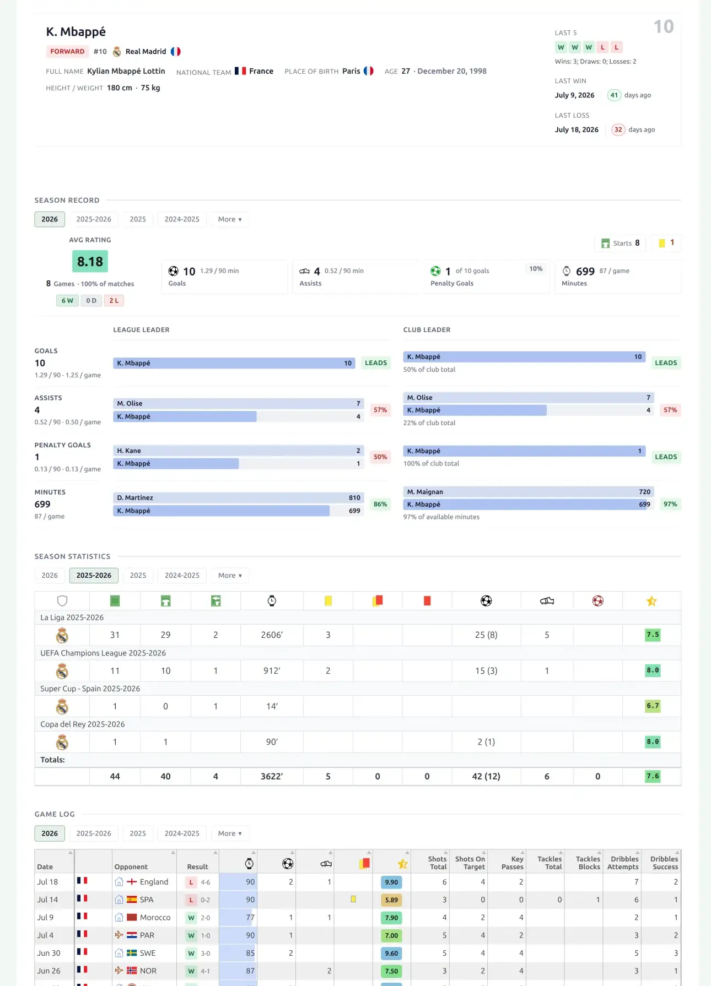Click the goals ball icon in statistics header
The image size is (711, 986).
coord(486,601)
